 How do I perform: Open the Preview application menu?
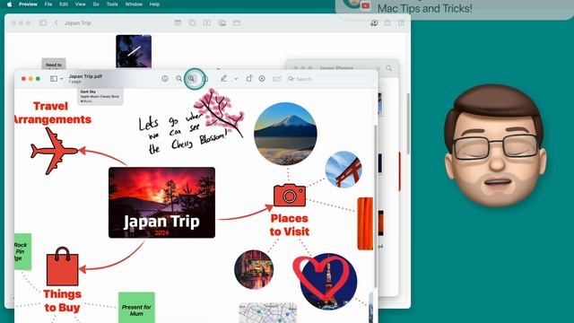(28, 4)
